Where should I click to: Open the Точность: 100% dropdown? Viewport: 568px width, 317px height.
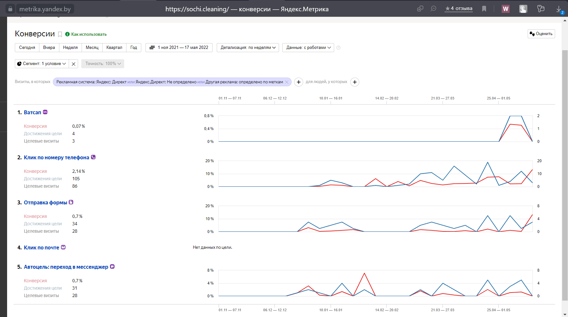click(103, 64)
